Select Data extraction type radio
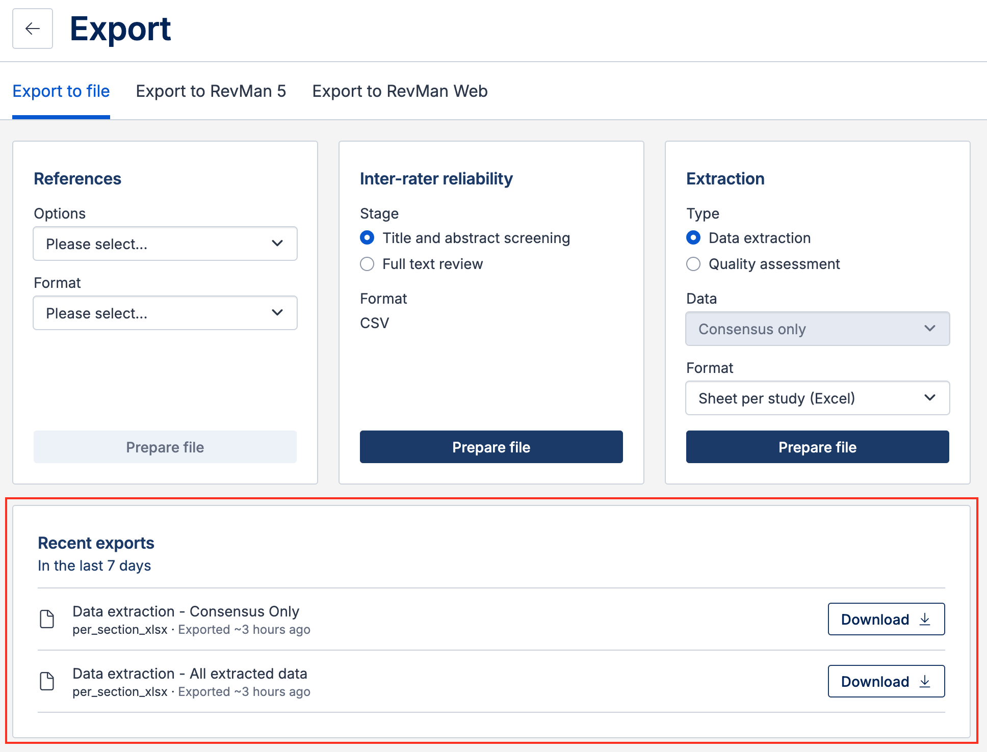Viewport: 987px width, 752px height. [x=693, y=238]
